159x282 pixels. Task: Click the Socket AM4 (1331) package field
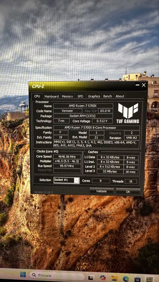point(83,116)
